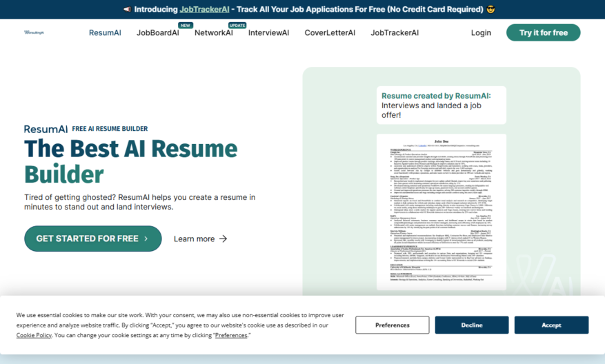Open the CoverLetterAI page
This screenshot has width=605, height=364.
tap(330, 33)
